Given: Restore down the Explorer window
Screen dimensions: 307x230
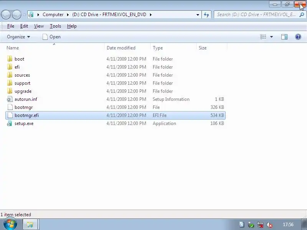Looking at the screenshot, I should click(287, 4).
